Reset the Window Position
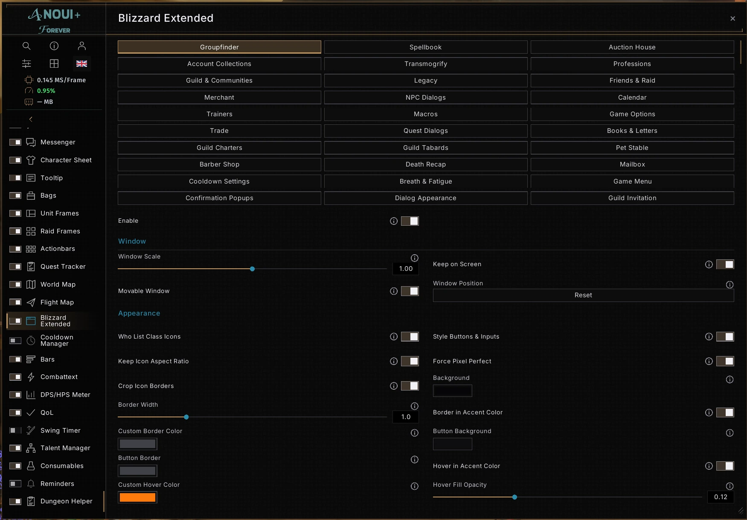The width and height of the screenshot is (747, 520). (583, 295)
